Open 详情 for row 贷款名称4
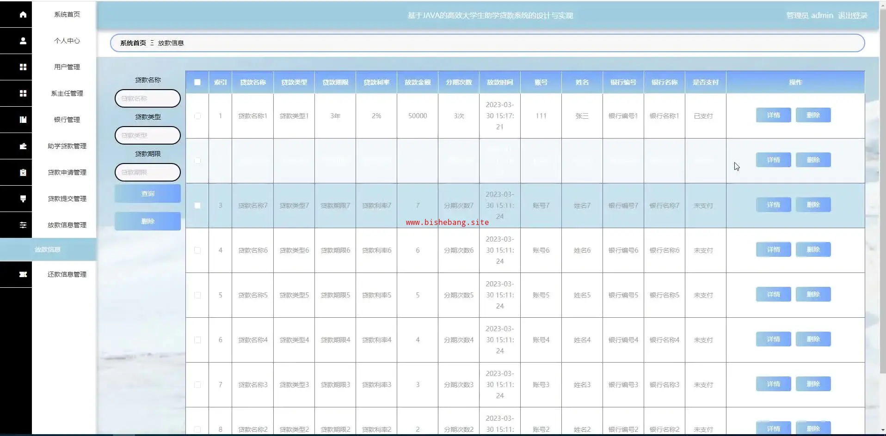Image resolution: width=886 pixels, height=436 pixels. 773,339
